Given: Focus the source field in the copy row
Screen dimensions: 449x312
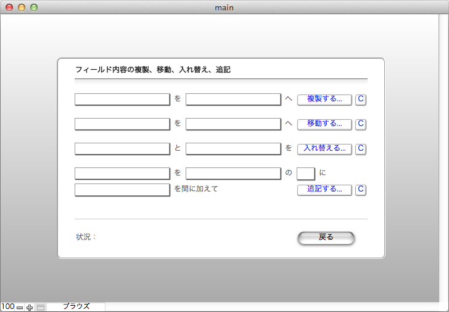Looking at the screenshot, I should tap(122, 99).
